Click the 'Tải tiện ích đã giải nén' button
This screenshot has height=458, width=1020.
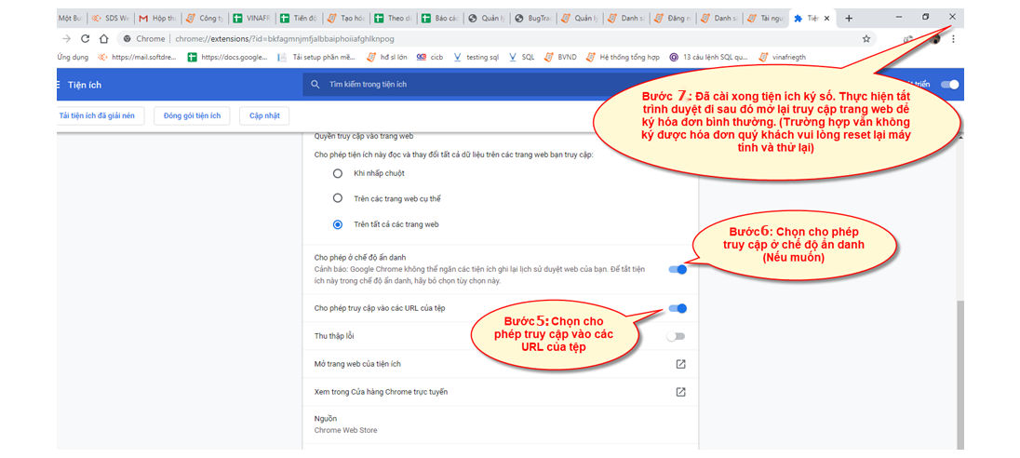(x=97, y=115)
